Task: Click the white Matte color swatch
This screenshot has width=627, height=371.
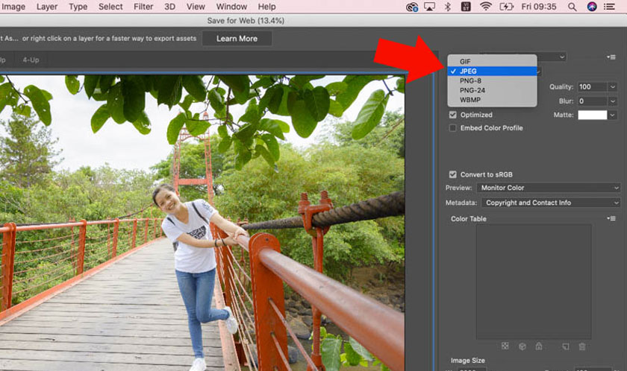Action: [x=592, y=115]
